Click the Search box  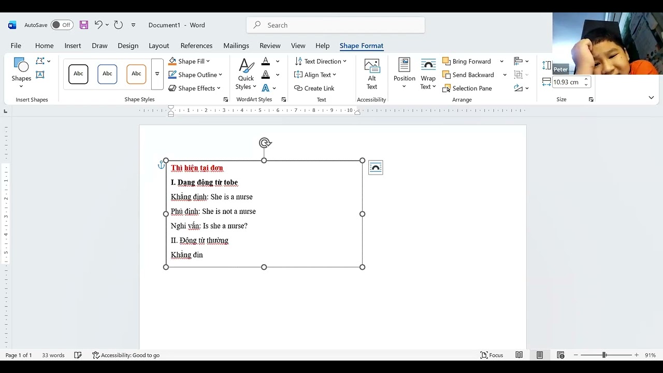pyautogui.click(x=336, y=25)
